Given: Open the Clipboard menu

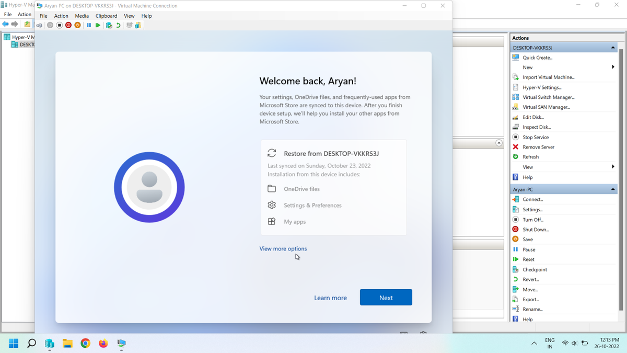Looking at the screenshot, I should coord(106,16).
